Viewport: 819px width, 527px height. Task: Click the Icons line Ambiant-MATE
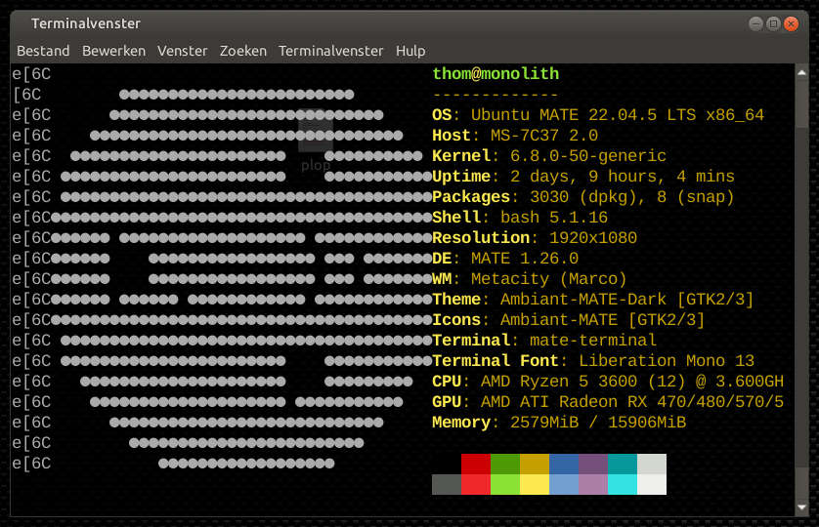pos(569,320)
